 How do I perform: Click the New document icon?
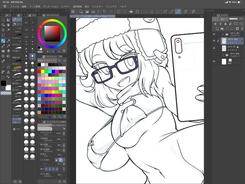point(81,12)
